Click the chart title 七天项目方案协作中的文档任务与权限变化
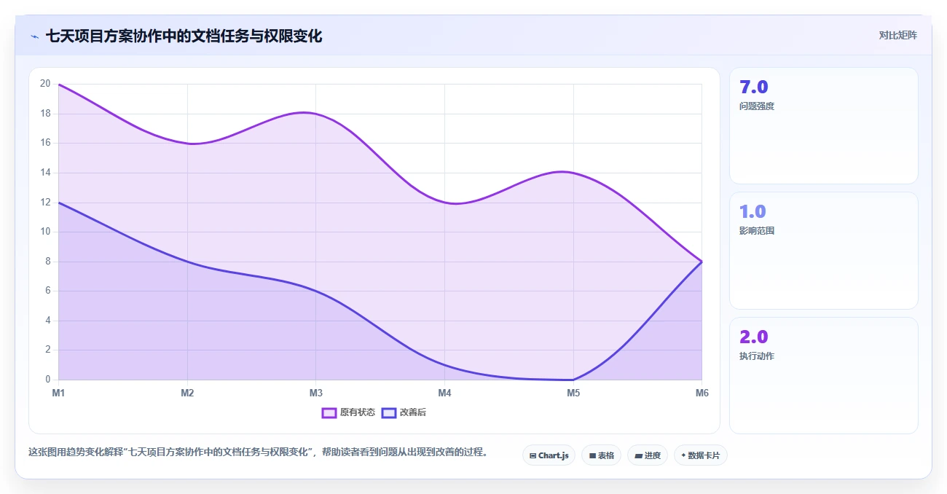The width and height of the screenshot is (947, 494). (x=184, y=36)
